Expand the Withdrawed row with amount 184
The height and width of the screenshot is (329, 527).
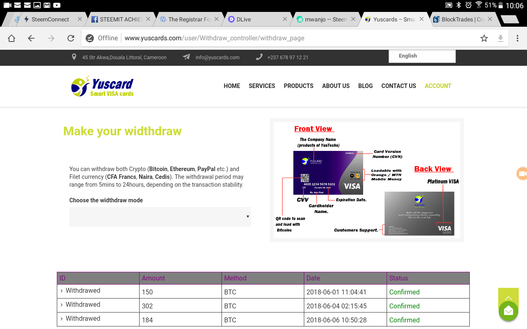pyautogui.click(x=62, y=319)
